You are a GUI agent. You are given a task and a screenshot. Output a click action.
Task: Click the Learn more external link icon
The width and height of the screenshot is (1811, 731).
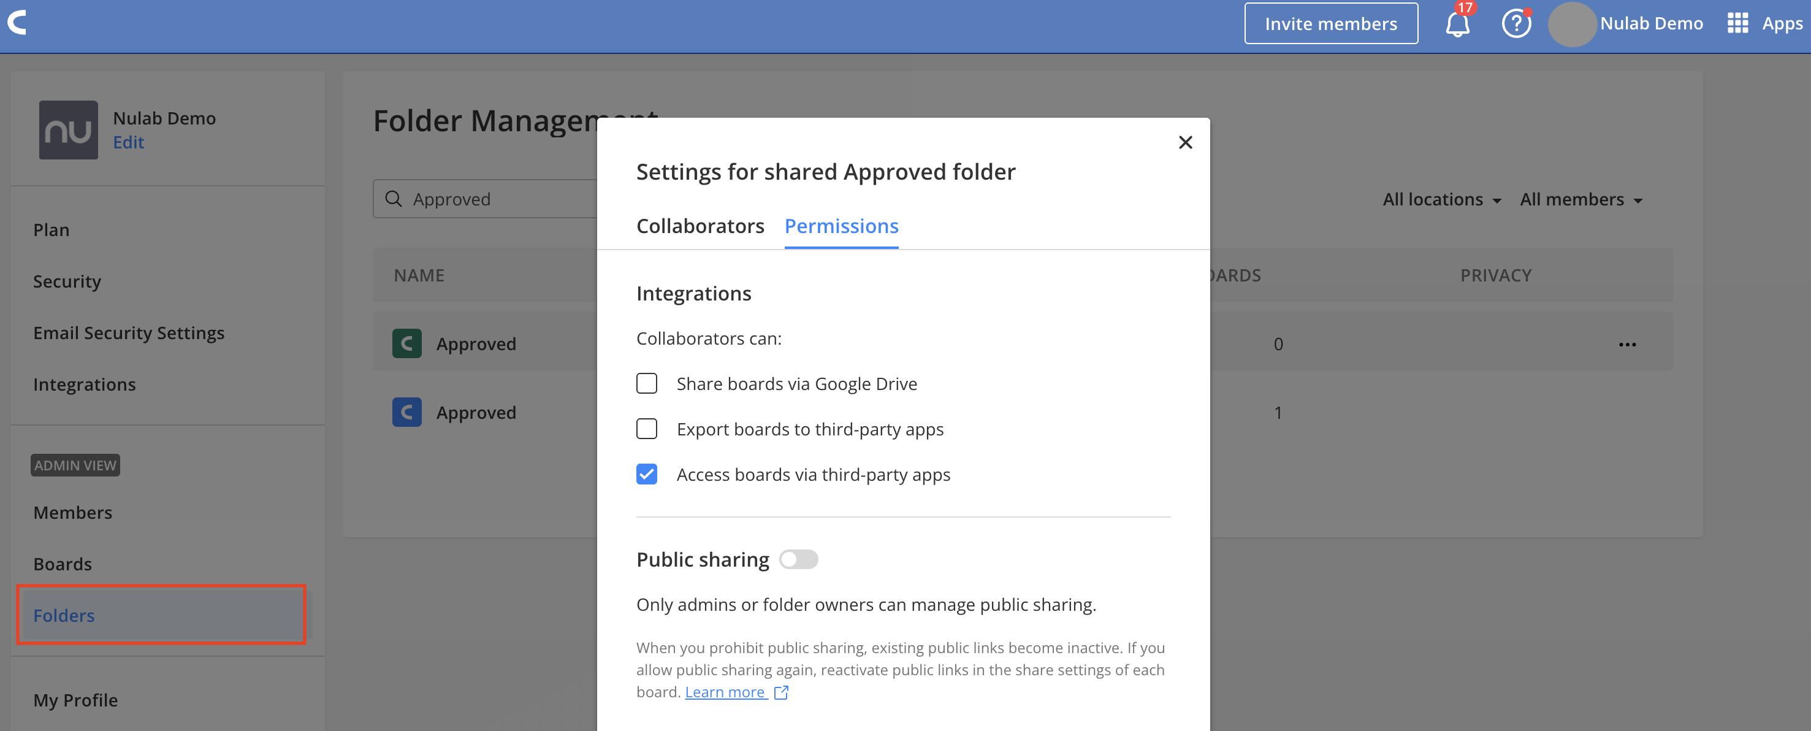(781, 692)
